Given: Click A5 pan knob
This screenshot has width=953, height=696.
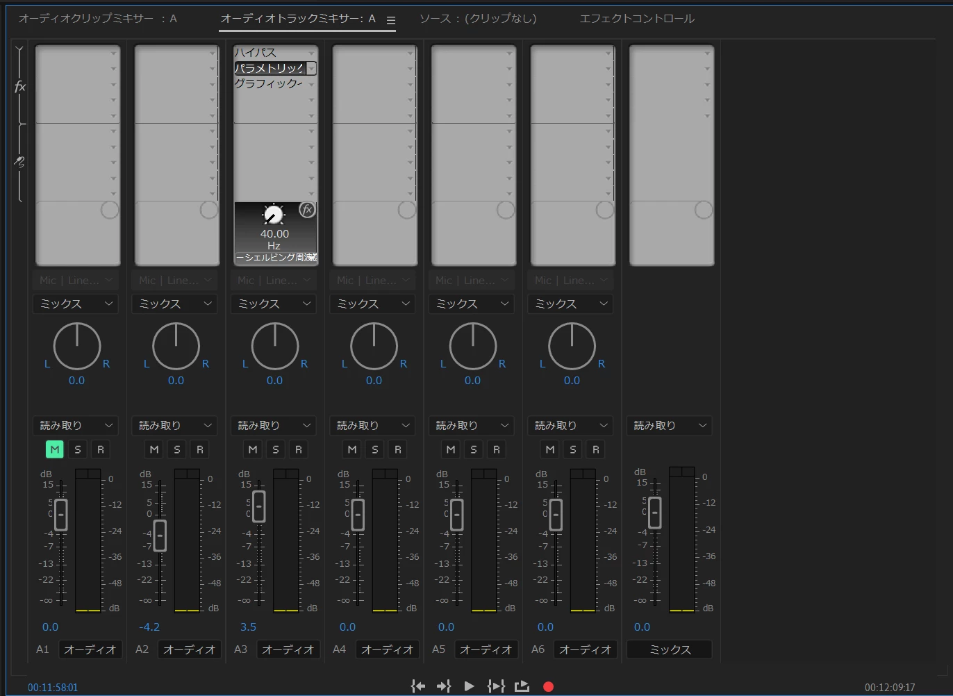Looking at the screenshot, I should (x=472, y=346).
